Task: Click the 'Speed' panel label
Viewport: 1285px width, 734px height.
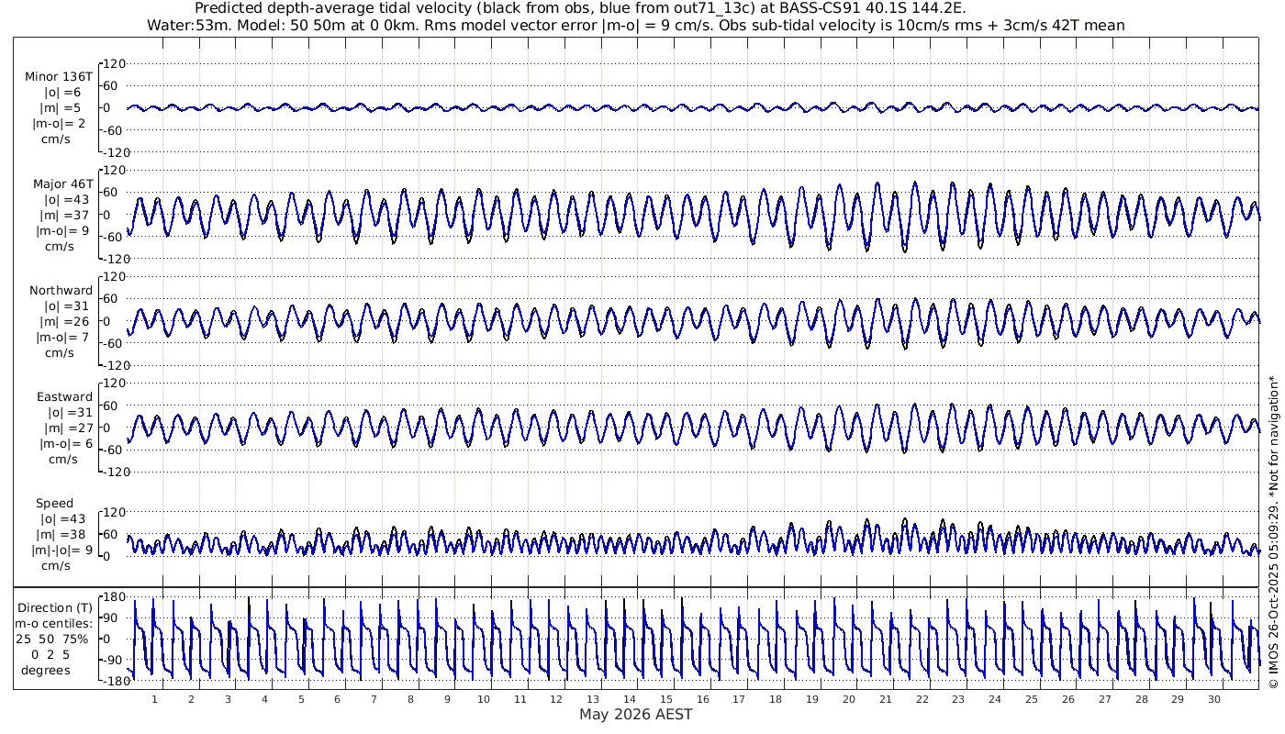Action: click(55, 504)
